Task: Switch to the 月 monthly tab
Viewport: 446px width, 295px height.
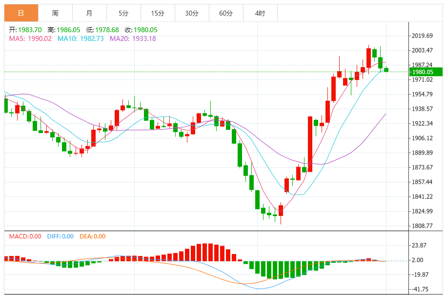Action: 89,13
